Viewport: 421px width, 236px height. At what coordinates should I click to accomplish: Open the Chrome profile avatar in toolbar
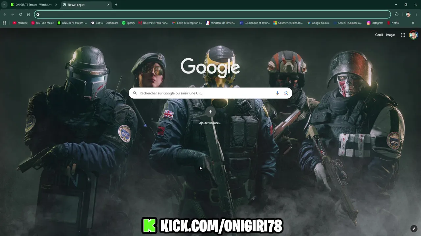click(x=408, y=14)
